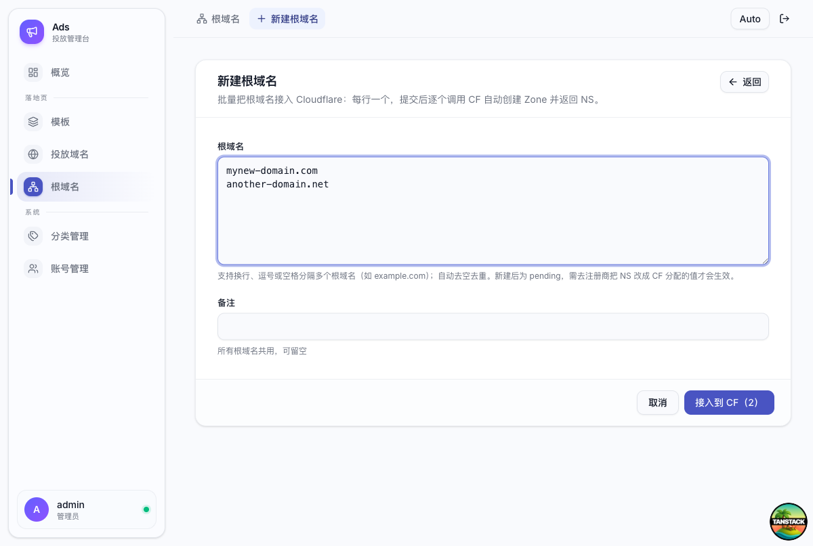Viewport: 813px width, 546px height.
Task: Click the plus icon on 新建根域名 tab
Action: coord(262,19)
